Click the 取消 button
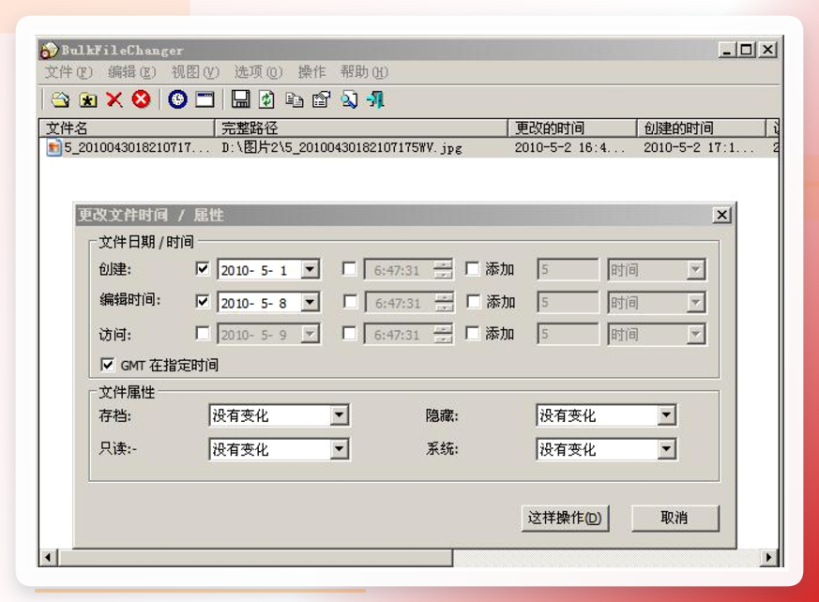This screenshot has height=602, width=819. [x=675, y=518]
